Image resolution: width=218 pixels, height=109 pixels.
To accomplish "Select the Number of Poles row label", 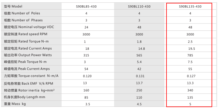I will point(22,13).
